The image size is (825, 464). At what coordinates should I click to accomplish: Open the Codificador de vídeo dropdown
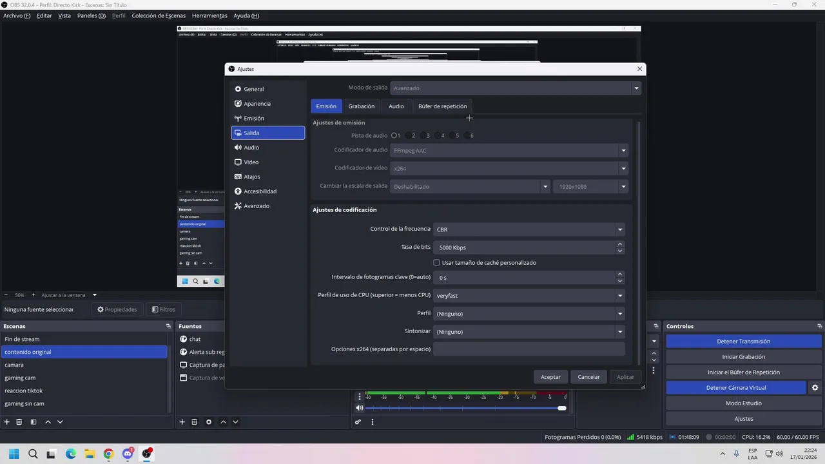tap(509, 168)
